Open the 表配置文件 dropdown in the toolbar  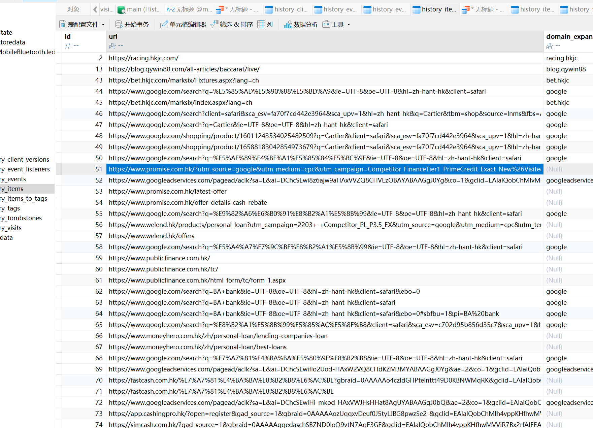tap(82, 24)
